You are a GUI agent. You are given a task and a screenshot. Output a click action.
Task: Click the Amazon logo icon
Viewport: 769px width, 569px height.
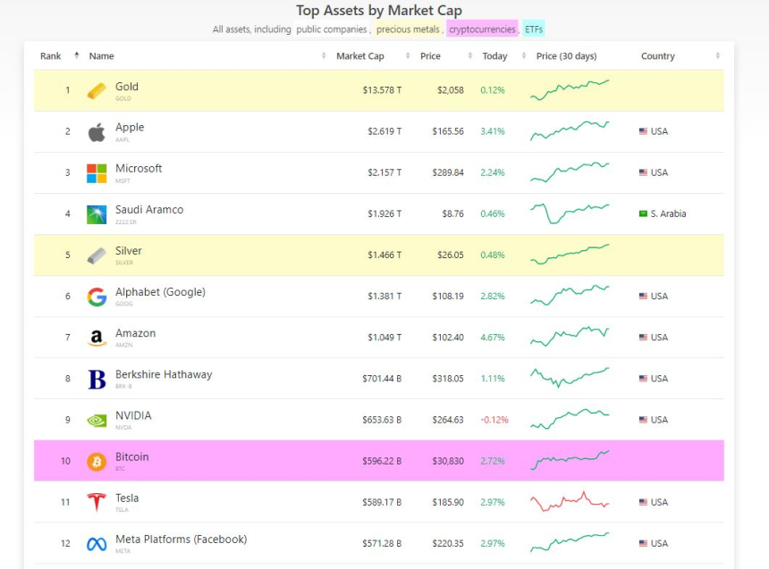[x=97, y=338]
